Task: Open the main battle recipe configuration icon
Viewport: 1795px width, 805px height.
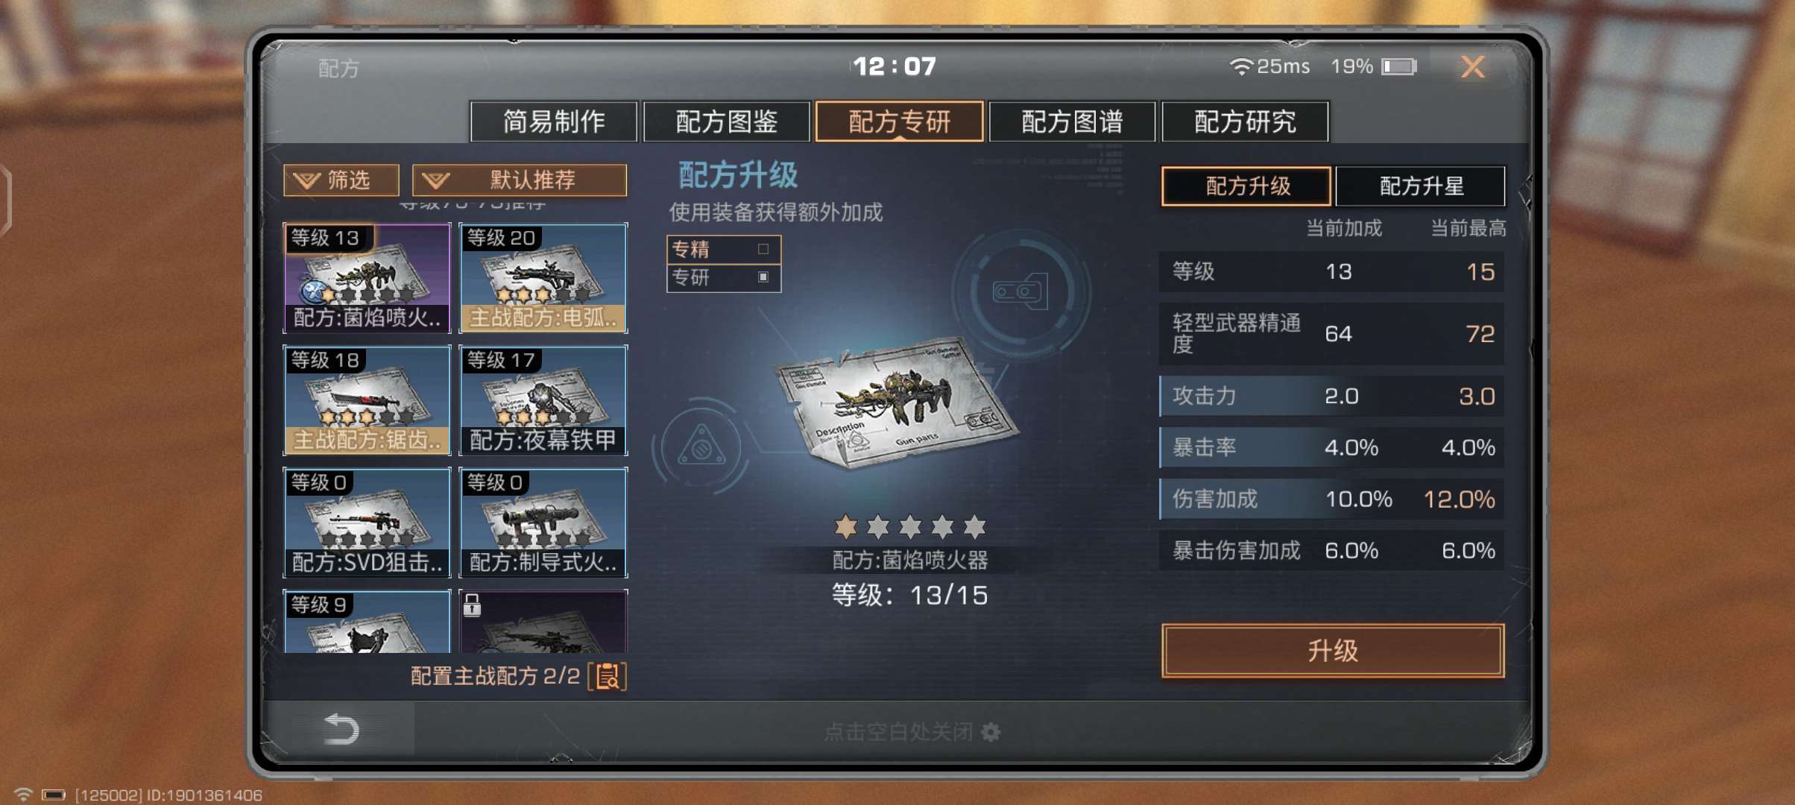Action: pyautogui.click(x=608, y=676)
